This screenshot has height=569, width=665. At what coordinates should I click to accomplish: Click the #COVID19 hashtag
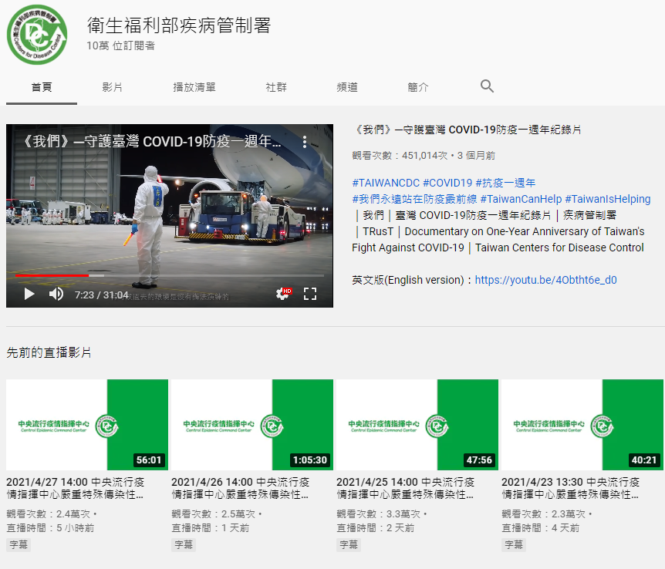click(447, 183)
